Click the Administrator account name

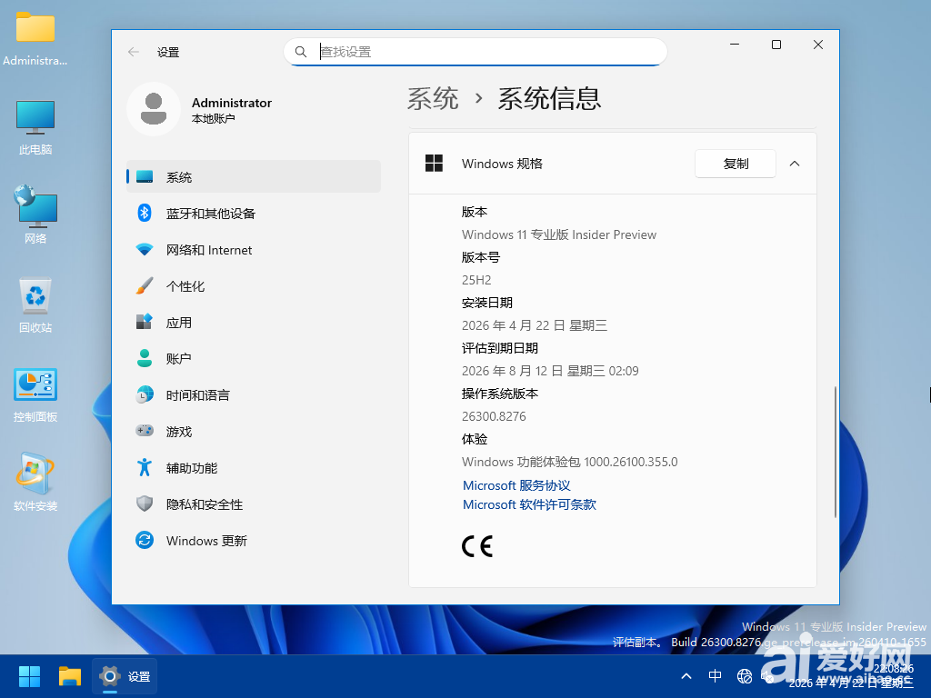232,103
